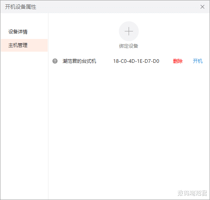Click the gray circle above 绑定设备
The width and height of the screenshot is (210, 200).
tap(129, 31)
